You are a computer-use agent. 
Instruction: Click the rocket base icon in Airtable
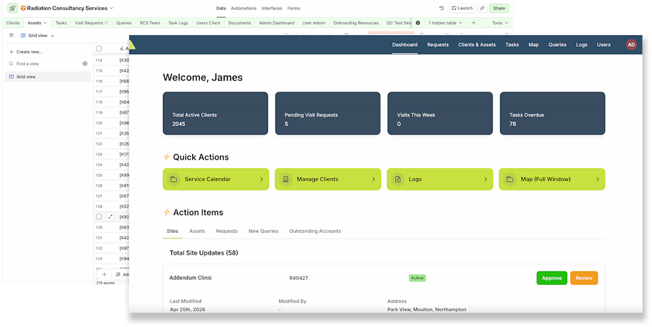(x=13, y=8)
